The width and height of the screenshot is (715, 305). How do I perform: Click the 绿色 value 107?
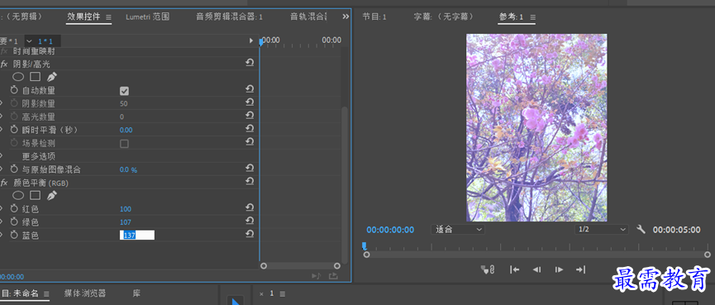point(126,222)
